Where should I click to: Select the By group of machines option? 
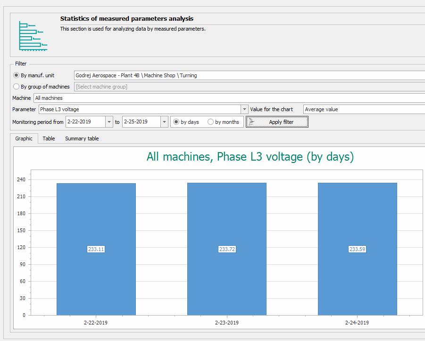click(x=16, y=87)
